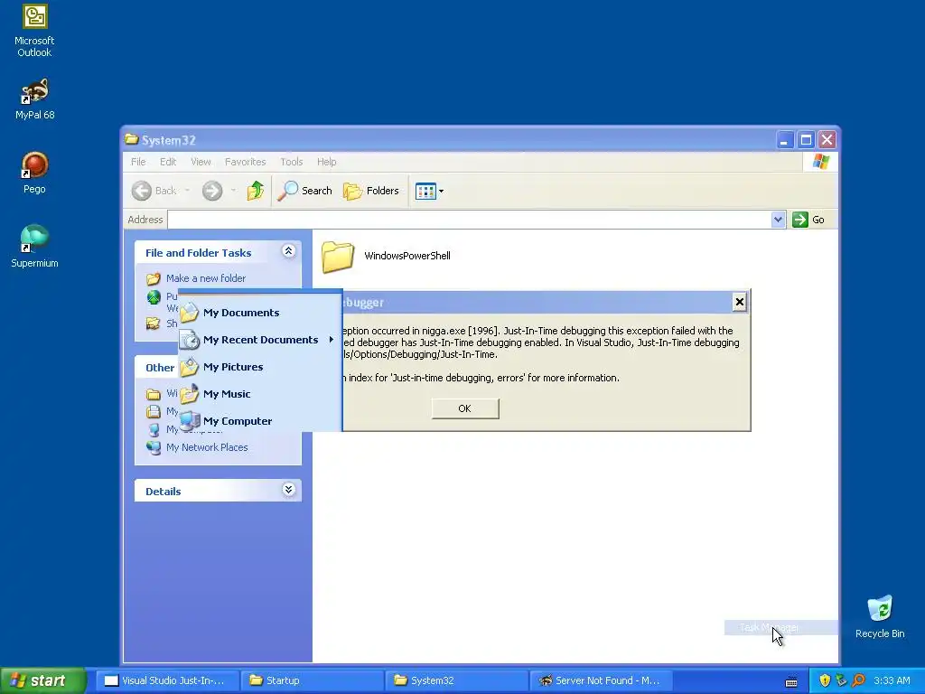Minimize the System32 window
This screenshot has width=925, height=694.
(x=785, y=140)
